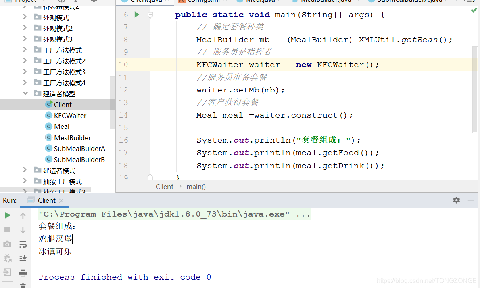Hide the Run tool window
Screen dimensions: 480x288
pos(471,200)
